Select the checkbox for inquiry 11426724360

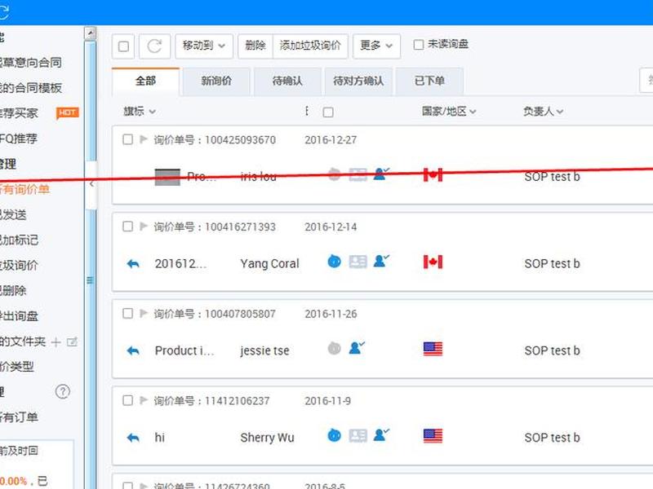coord(128,486)
